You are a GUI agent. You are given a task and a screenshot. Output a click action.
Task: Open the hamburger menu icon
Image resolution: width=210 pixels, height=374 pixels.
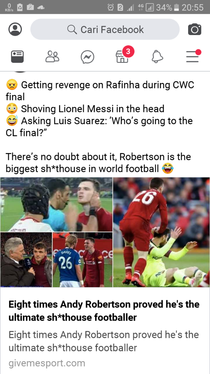193,56
